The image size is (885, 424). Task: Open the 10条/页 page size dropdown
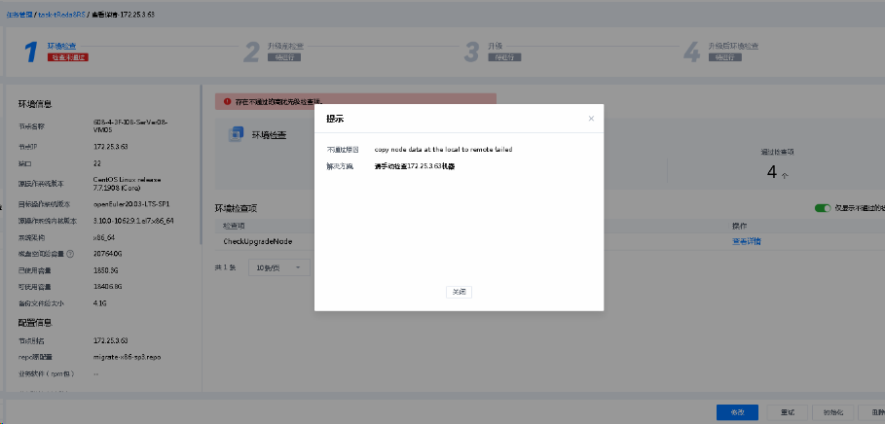pos(280,266)
